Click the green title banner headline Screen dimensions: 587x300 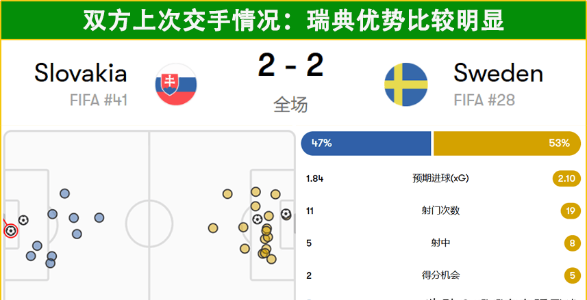coord(293,21)
